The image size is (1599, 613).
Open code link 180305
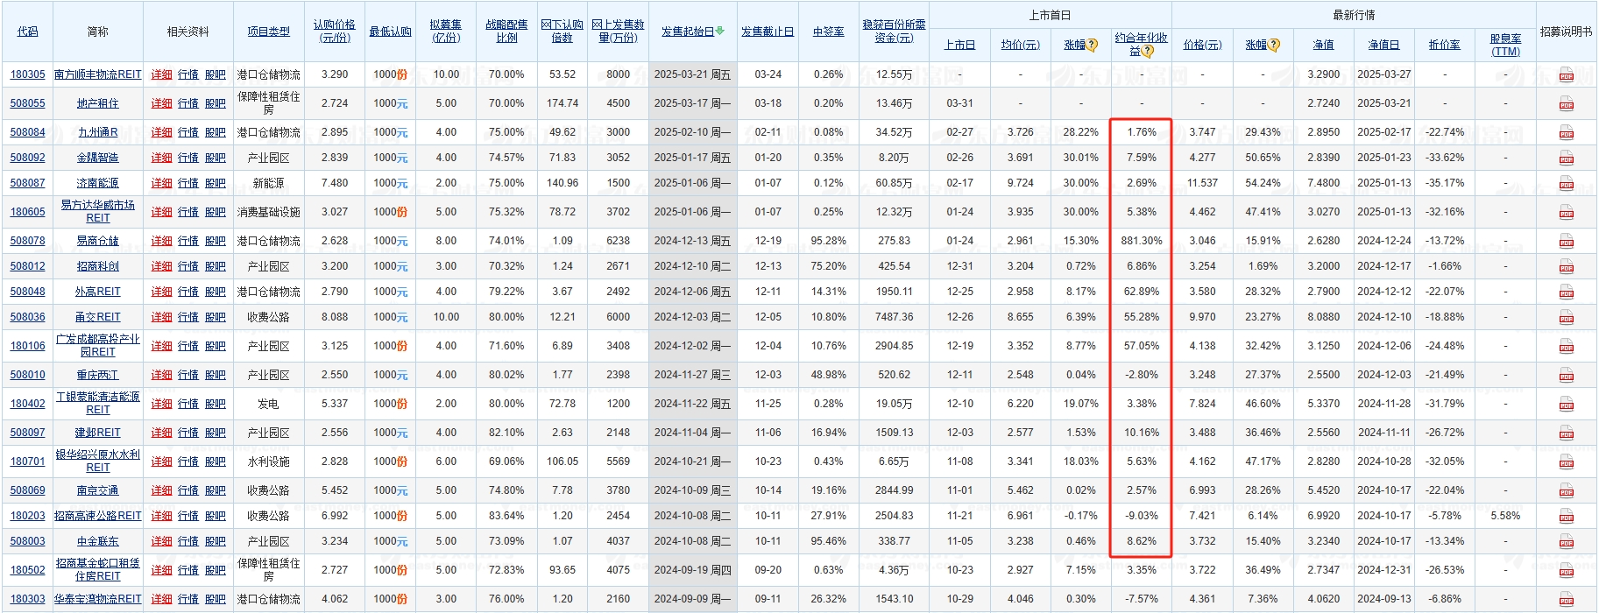27,74
